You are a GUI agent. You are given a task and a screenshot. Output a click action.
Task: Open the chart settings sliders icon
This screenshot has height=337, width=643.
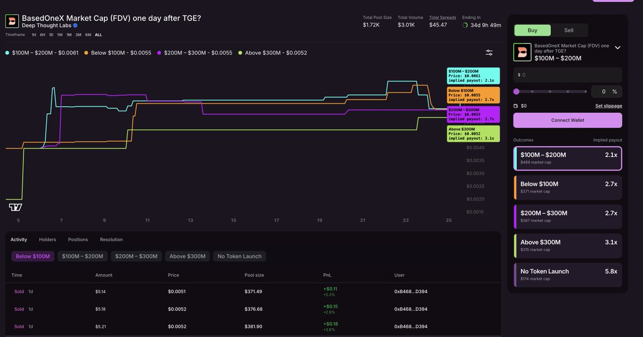[489, 53]
